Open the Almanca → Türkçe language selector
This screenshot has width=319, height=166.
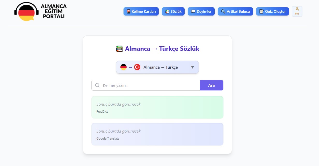tap(161, 67)
